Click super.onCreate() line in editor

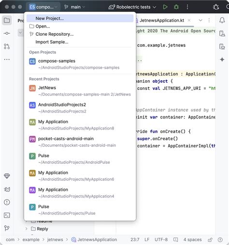(157, 139)
